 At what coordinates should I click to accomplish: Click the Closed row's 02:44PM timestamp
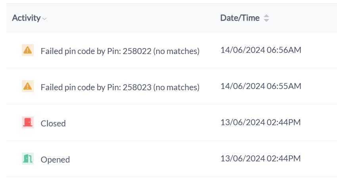click(x=260, y=122)
